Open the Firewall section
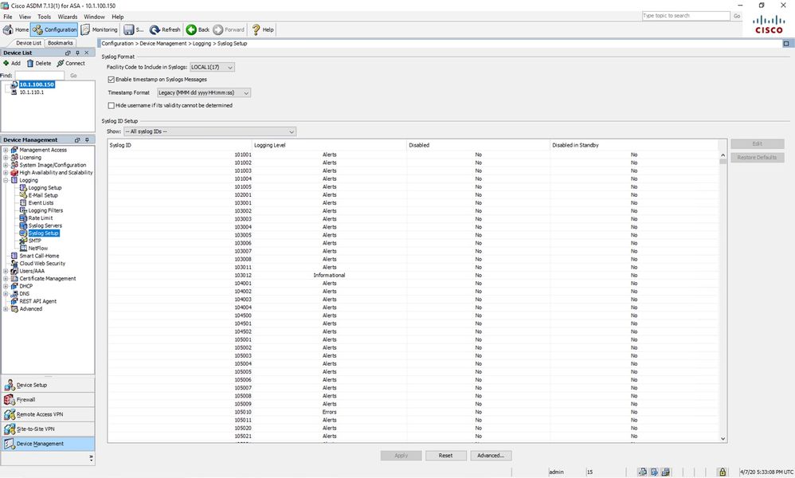 (x=48, y=400)
